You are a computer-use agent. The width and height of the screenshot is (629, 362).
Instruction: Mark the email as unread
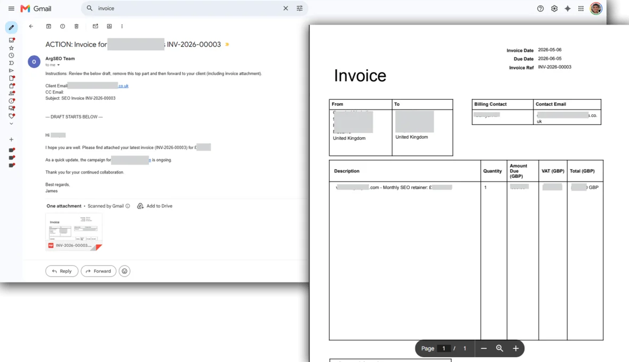(95, 26)
